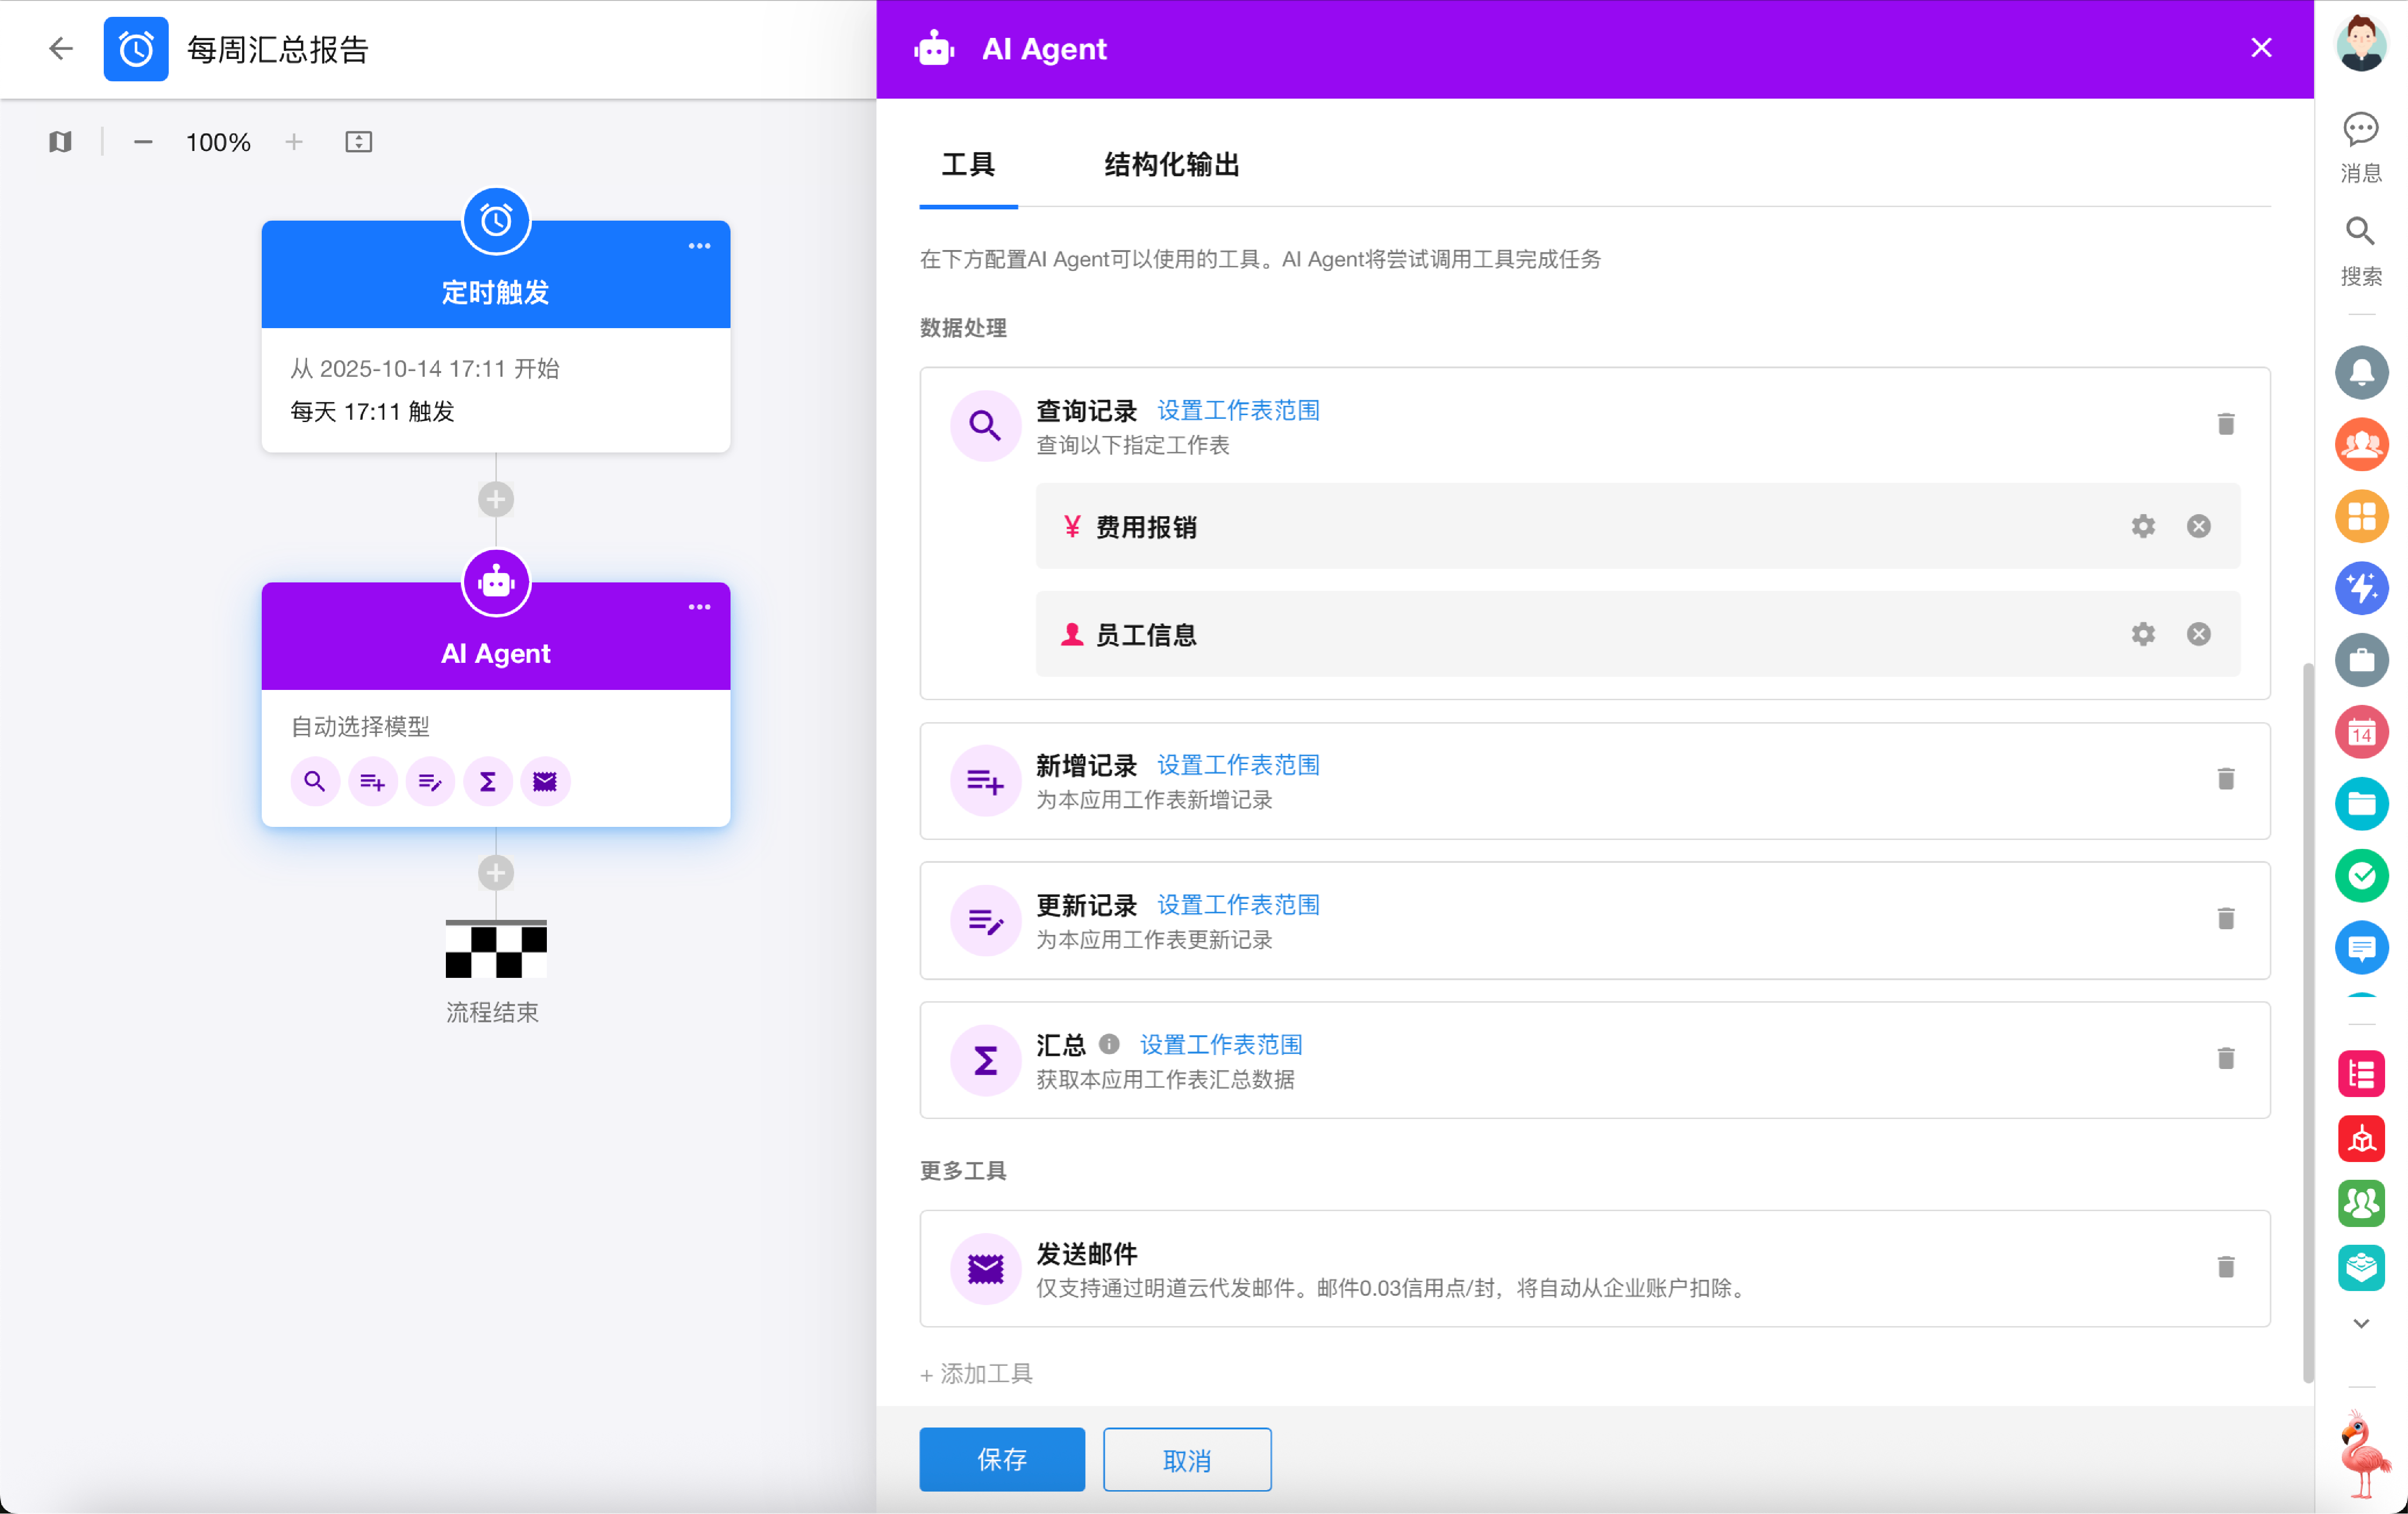The width and height of the screenshot is (2408, 1514).
Task: Click the info icon next to 汇总
Action: coord(1108,1044)
